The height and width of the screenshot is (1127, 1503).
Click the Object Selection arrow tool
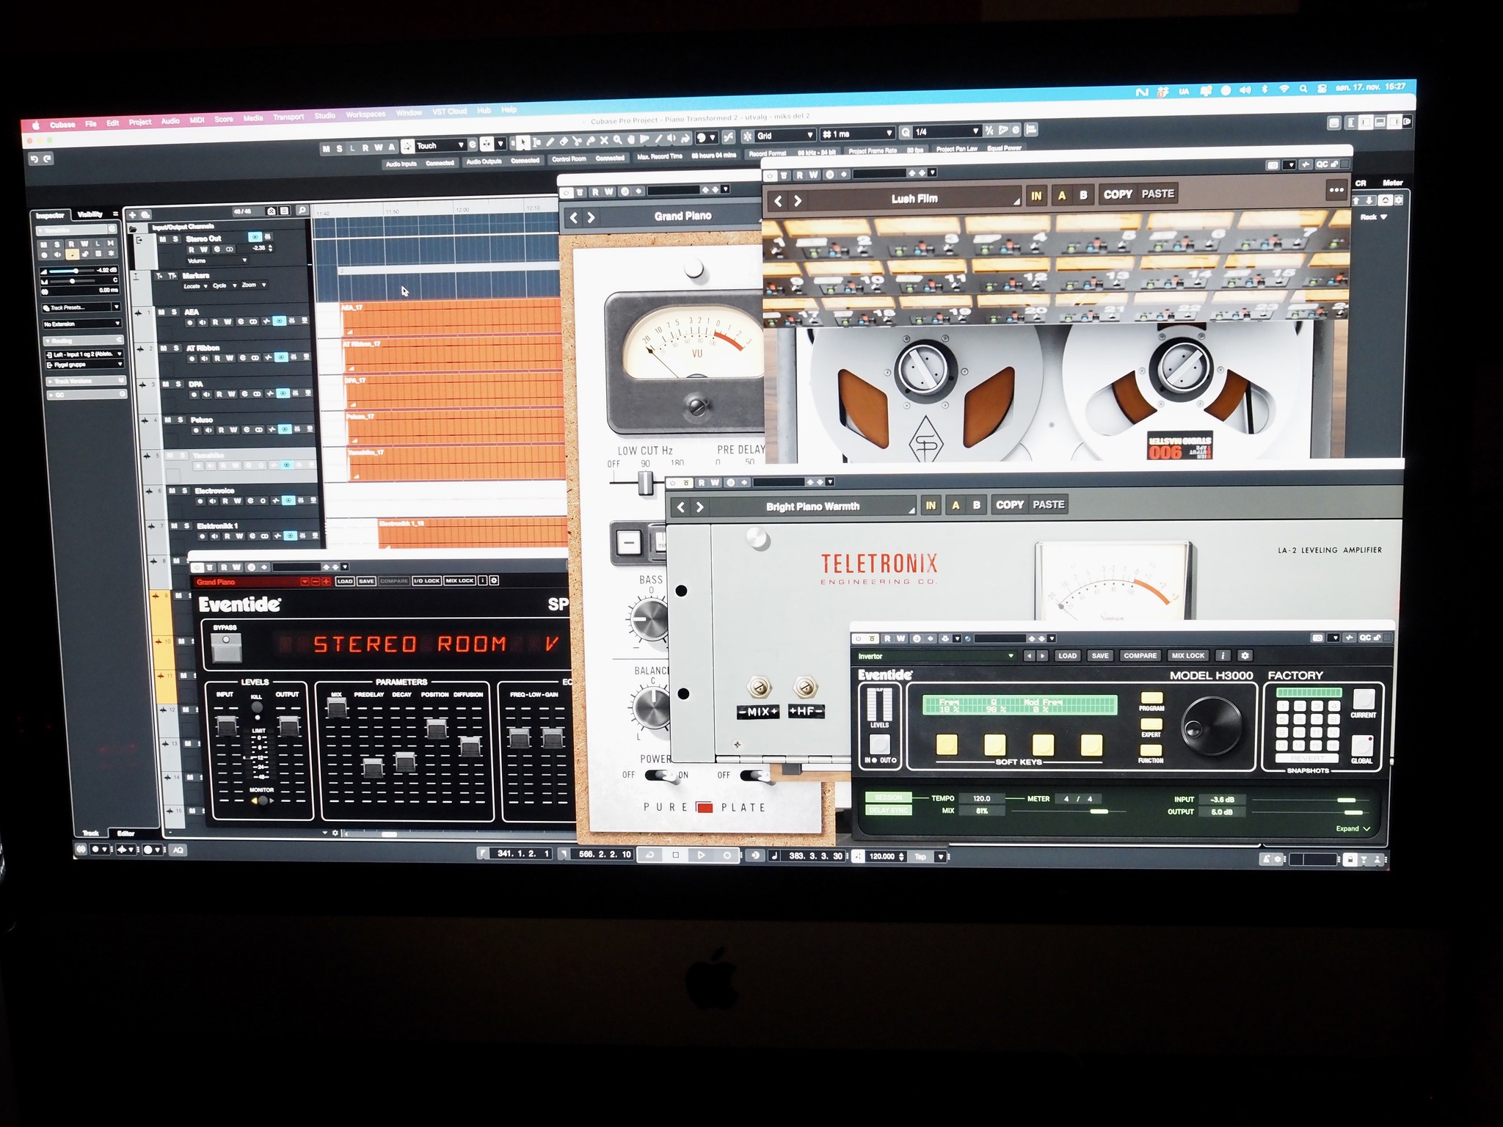(523, 142)
